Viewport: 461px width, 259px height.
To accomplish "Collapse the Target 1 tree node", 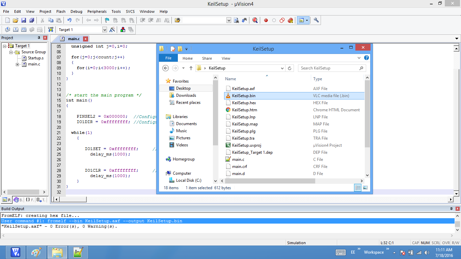I will (4, 46).
